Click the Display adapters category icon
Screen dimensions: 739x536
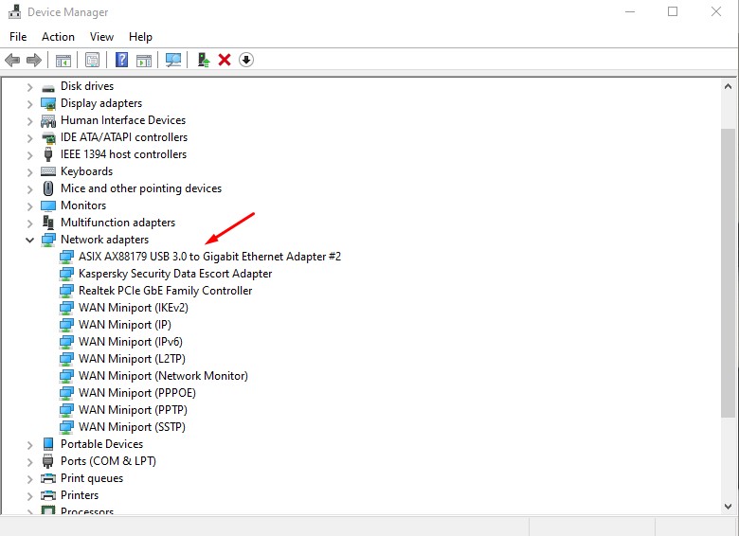[x=48, y=103]
